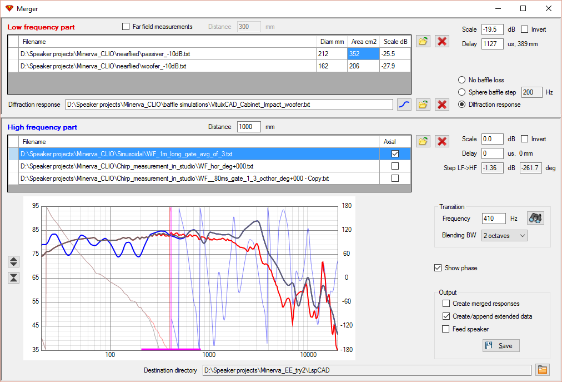This screenshot has height=382, width=562.
Task: Maximize the Merger window
Action: pyautogui.click(x=523, y=8)
